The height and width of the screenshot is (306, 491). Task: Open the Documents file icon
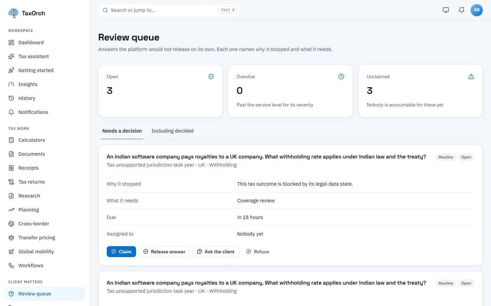pyautogui.click(x=11, y=154)
